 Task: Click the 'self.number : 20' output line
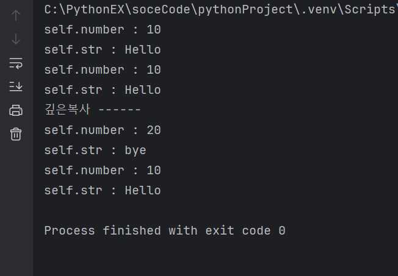(103, 130)
